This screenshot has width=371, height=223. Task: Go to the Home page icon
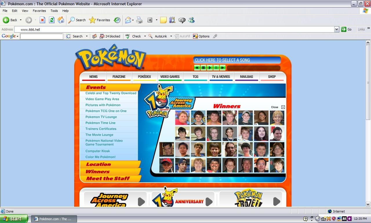pyautogui.click(x=61, y=20)
